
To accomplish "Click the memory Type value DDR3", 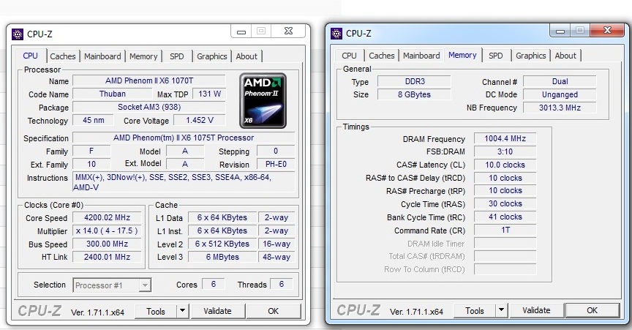I will coord(414,81).
